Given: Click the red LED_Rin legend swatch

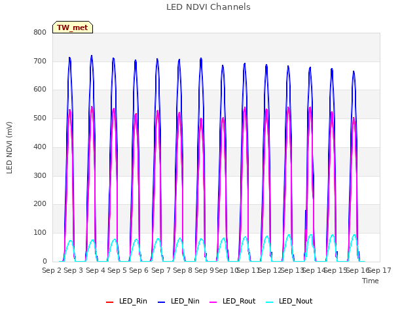Looking at the screenshot, I should pyautogui.click(x=109, y=302).
